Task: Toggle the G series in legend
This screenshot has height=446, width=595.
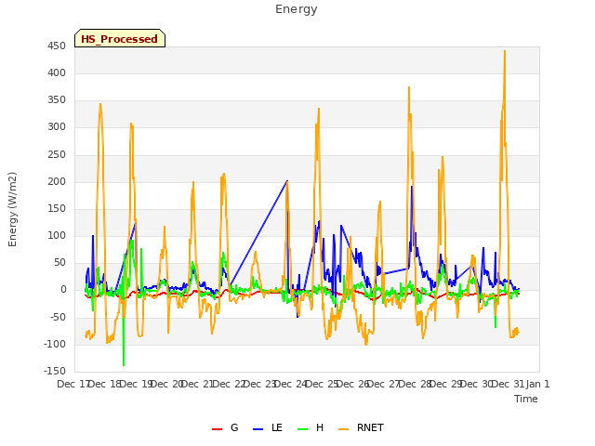Action: [x=225, y=427]
